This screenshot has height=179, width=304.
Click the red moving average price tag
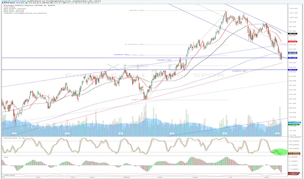coord(293,42)
